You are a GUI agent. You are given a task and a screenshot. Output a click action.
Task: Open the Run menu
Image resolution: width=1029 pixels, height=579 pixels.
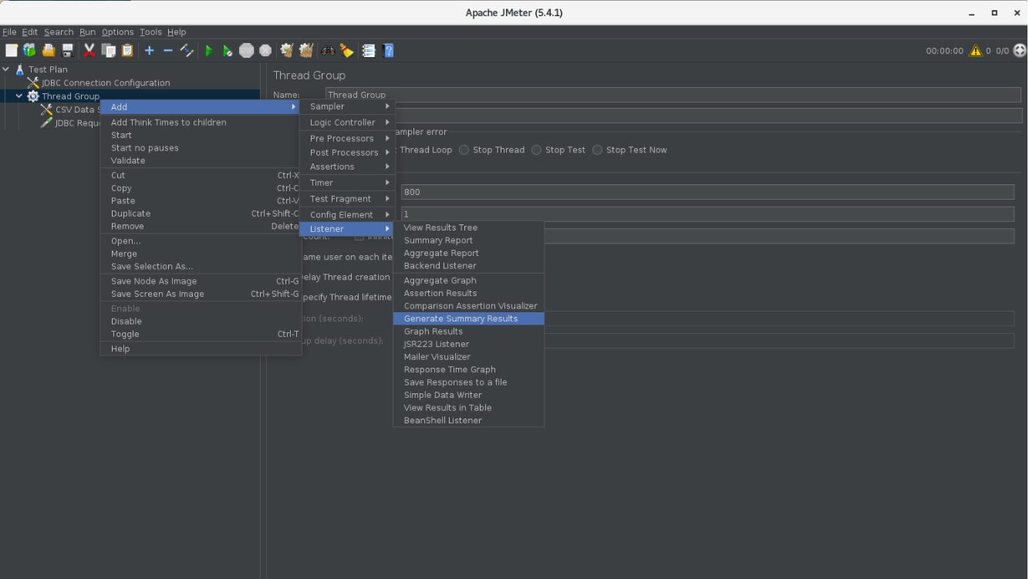point(87,32)
